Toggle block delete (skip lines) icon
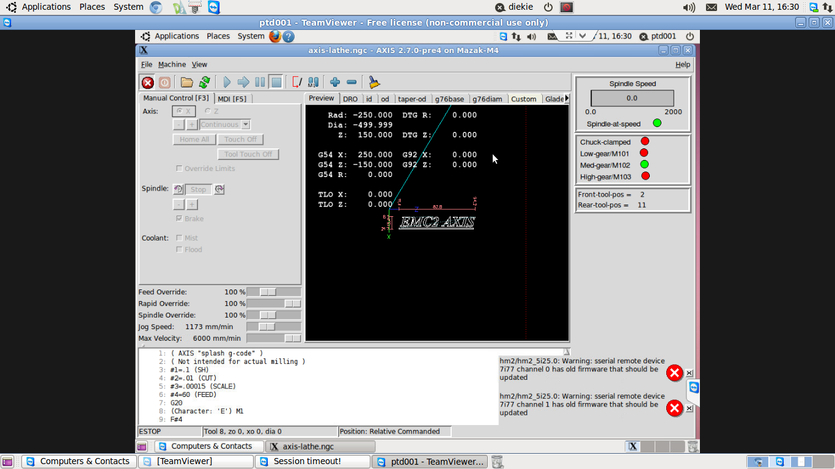835x469 pixels. point(297,82)
